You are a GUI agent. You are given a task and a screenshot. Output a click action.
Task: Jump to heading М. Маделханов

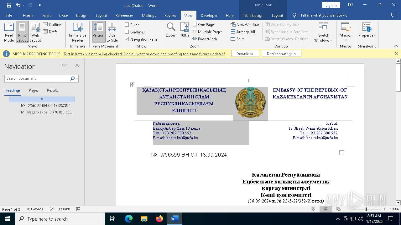46,112
